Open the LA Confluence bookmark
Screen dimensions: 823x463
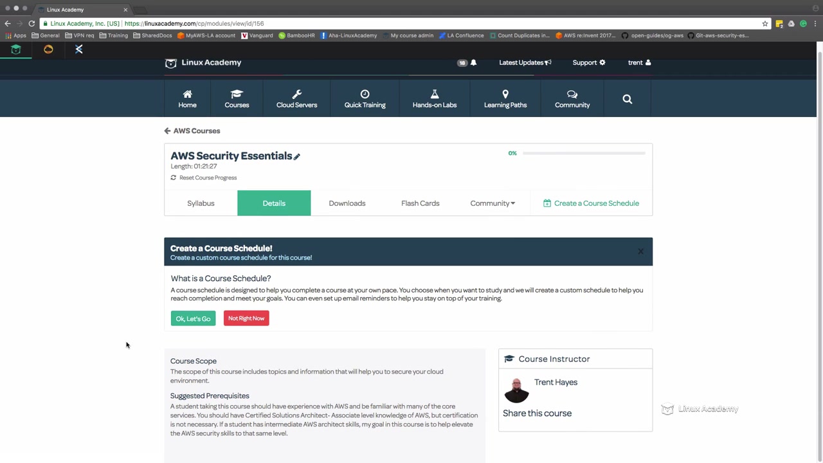462,35
